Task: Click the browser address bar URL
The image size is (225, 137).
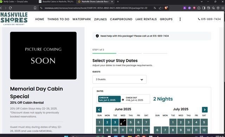Action: tap(96, 8)
